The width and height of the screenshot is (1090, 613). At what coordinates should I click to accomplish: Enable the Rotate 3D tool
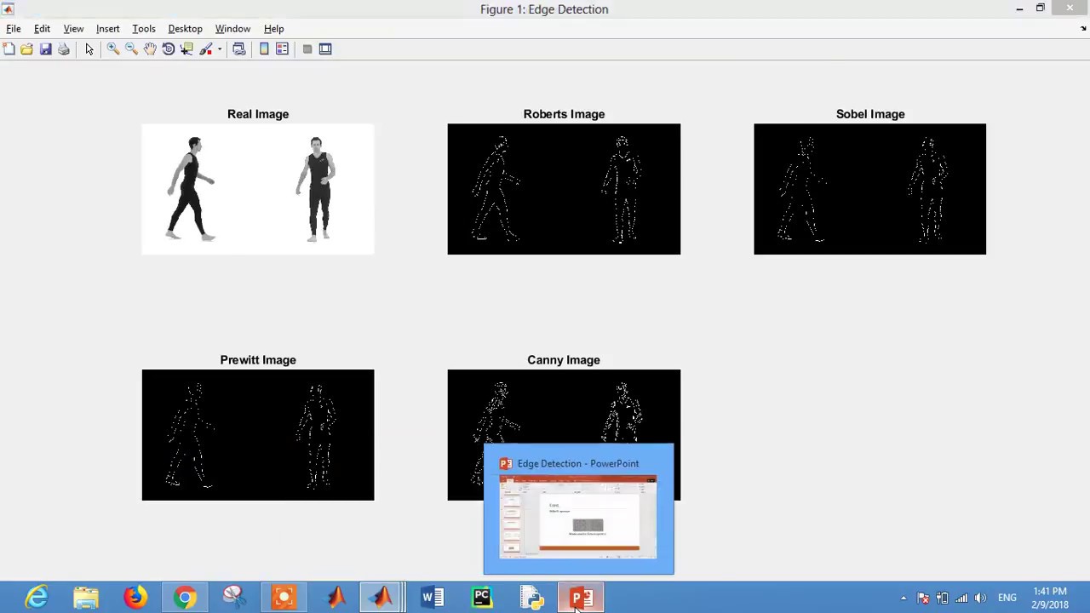coord(169,49)
